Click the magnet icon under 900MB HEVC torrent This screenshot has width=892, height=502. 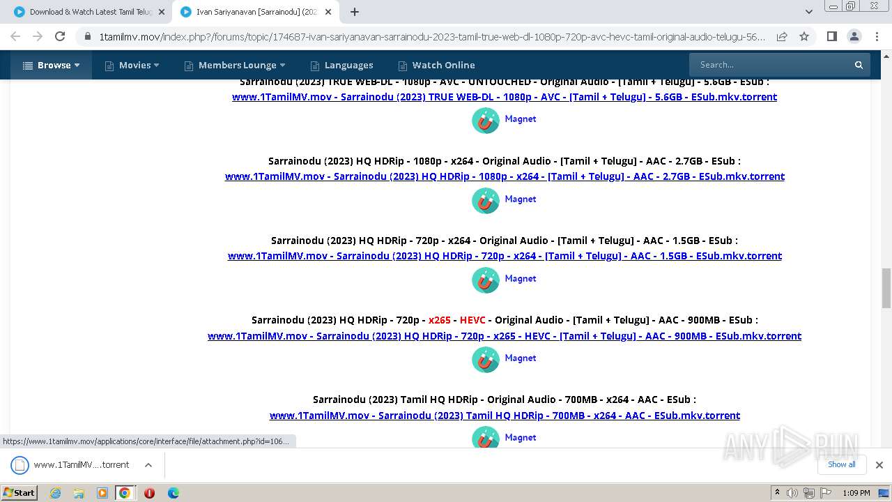pos(486,359)
